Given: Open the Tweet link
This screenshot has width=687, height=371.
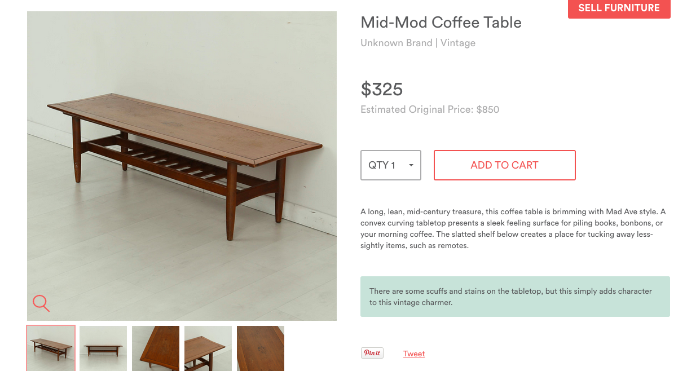Looking at the screenshot, I should 414,354.
